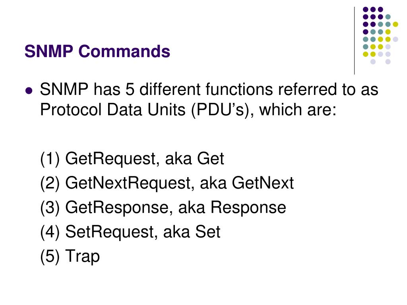Image resolution: width=407 pixels, height=305 pixels.
Task: Click the '(3)' list number
Action: coord(50,207)
